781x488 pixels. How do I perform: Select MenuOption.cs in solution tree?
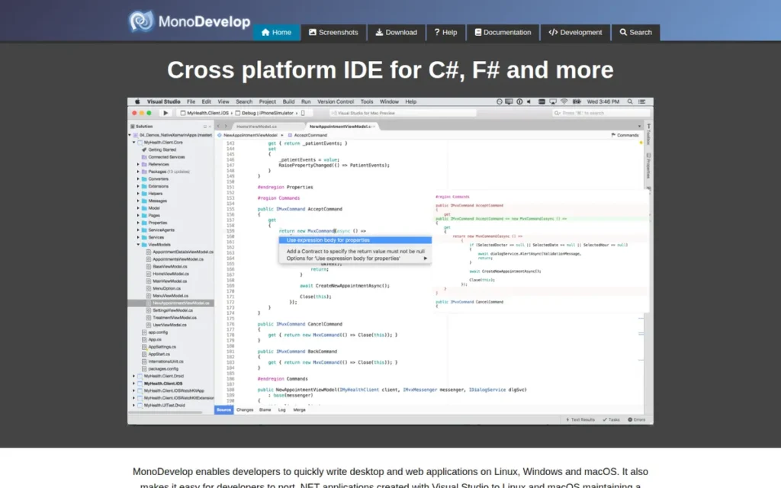click(166, 288)
